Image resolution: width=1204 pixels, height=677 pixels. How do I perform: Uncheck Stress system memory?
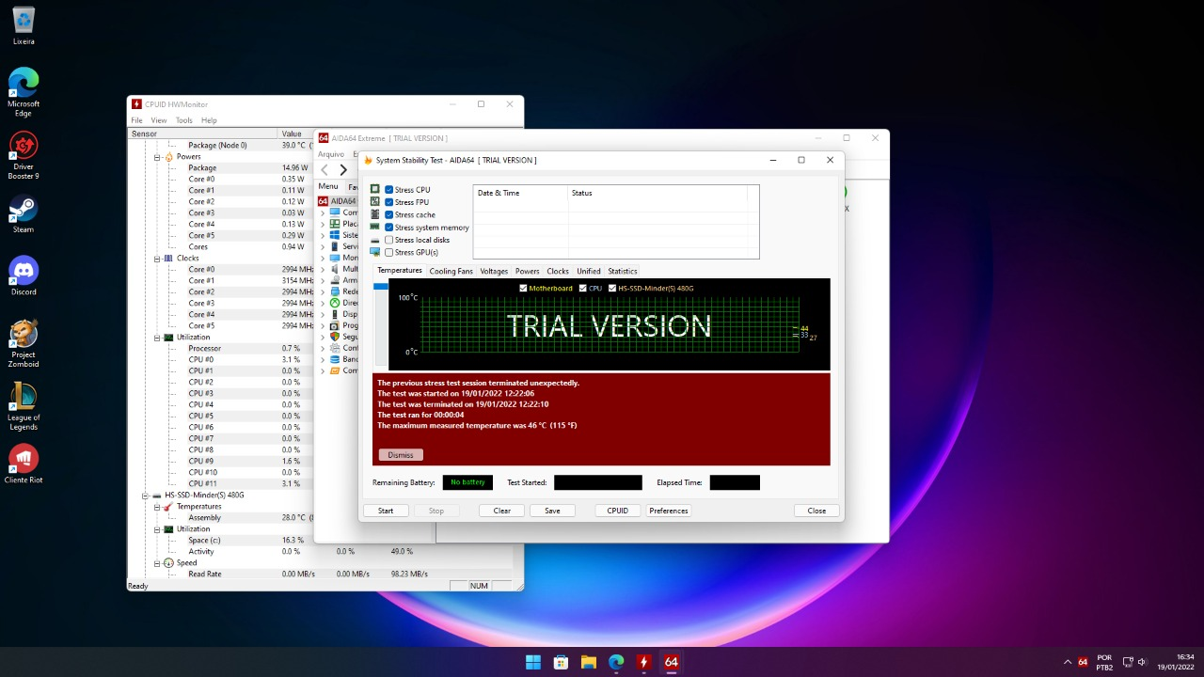(x=389, y=228)
